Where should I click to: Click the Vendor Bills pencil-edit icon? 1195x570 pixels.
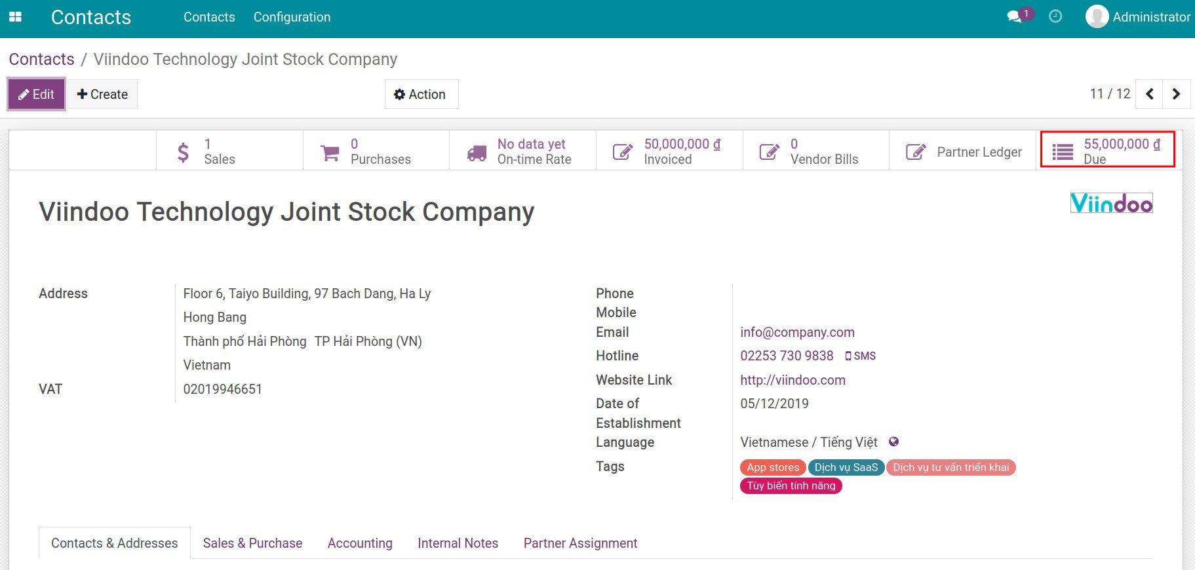(x=769, y=152)
